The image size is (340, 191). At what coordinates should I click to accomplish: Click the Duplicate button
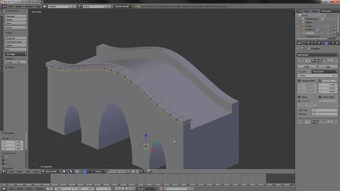point(16,38)
